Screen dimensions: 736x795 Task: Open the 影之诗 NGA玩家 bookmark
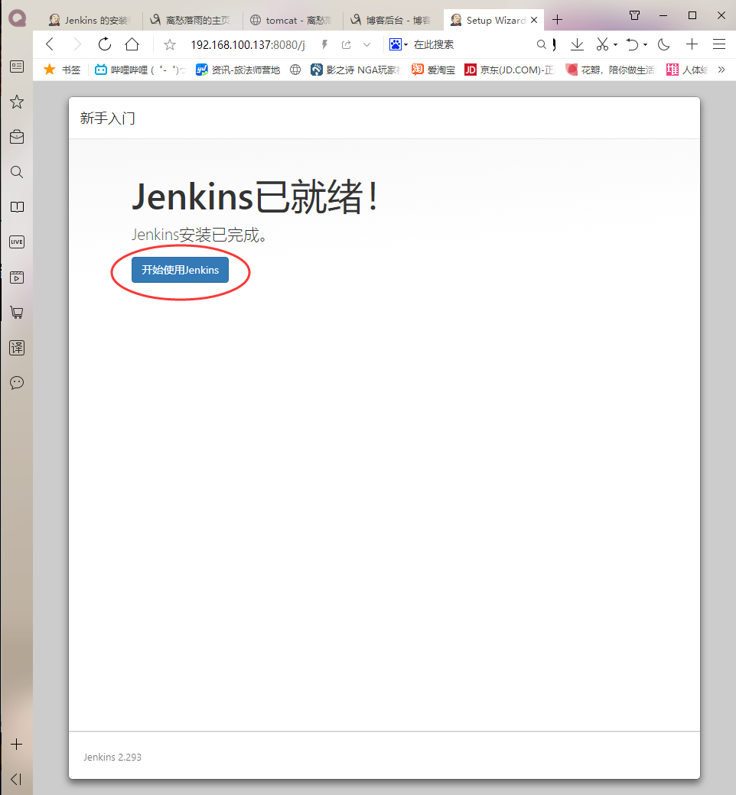[356, 70]
